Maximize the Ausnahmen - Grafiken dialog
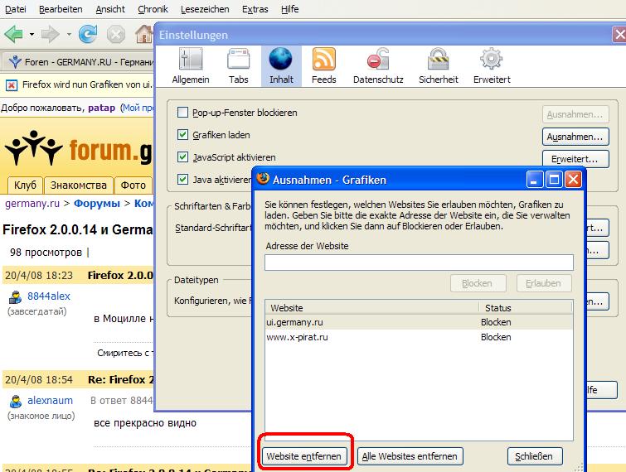 tap(554, 180)
